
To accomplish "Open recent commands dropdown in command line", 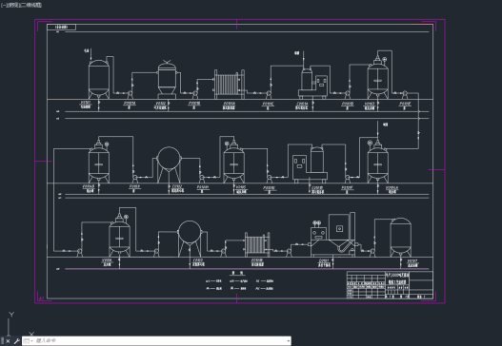I will [x=29, y=341].
